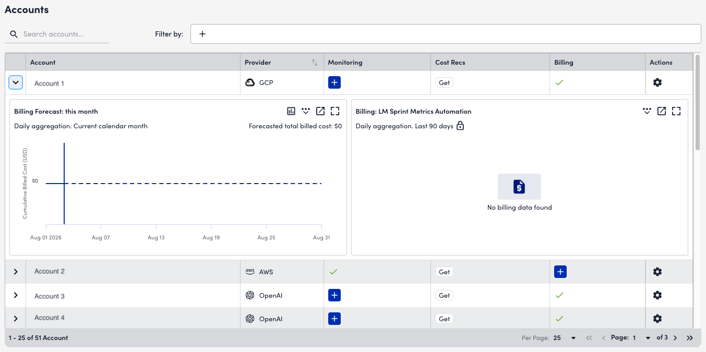
Task: Open Billing Forecast options menu icon
Action: click(x=306, y=111)
